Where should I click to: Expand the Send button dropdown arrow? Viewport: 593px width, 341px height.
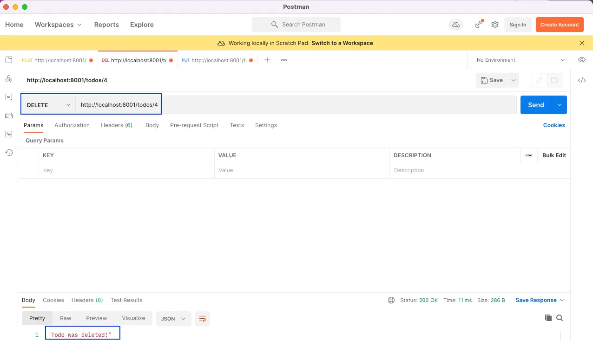559,105
